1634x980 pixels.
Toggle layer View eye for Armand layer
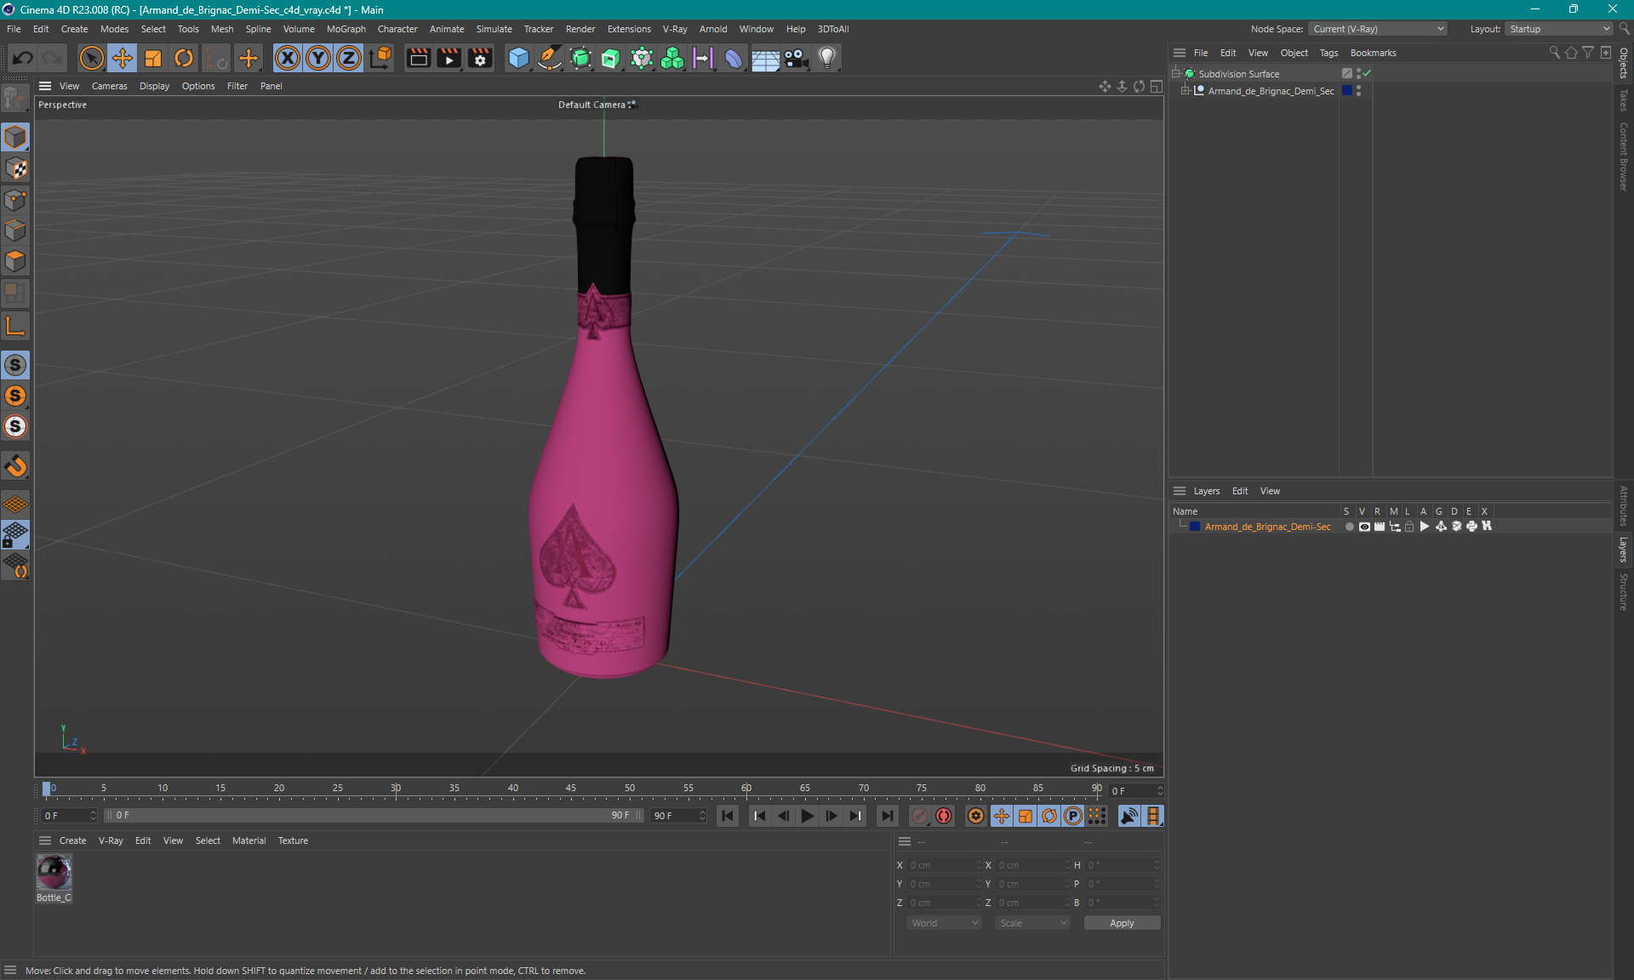(x=1364, y=527)
